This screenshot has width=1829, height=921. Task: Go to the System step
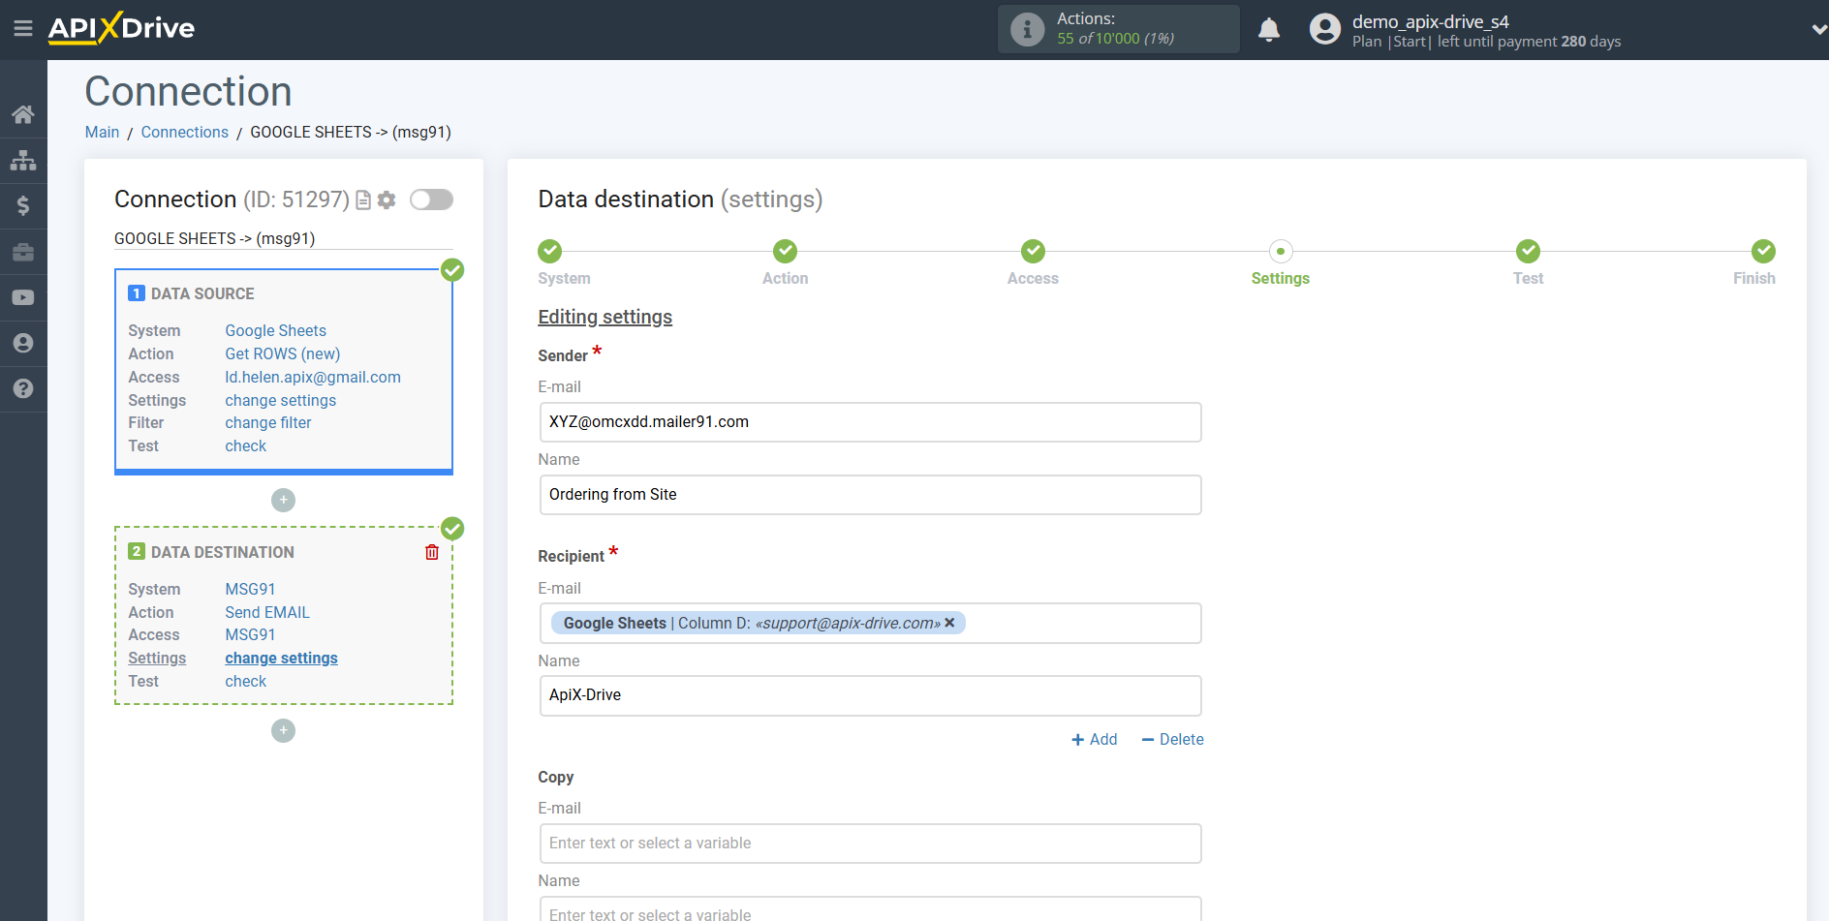coord(550,251)
